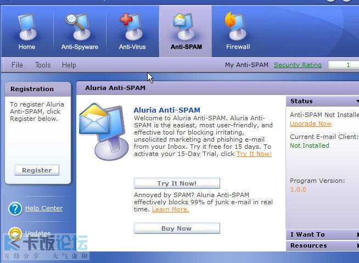
Task: Click the Not Installed status text
Action: (x=310, y=146)
